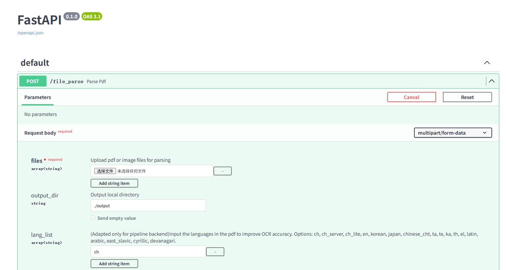Click the default tag heading
The width and height of the screenshot is (506, 270).
(35, 63)
